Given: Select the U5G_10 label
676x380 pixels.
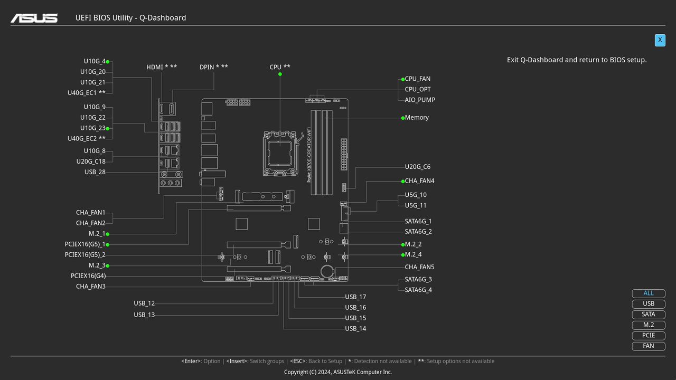Looking at the screenshot, I should [x=416, y=195].
